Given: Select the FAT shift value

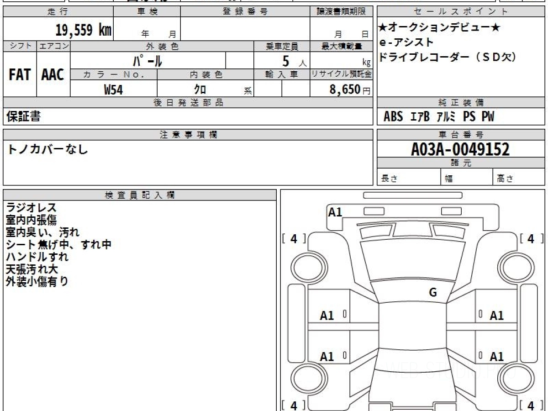Looking at the screenshot, I should (20, 75).
